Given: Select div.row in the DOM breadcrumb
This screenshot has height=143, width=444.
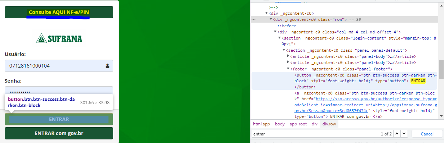Looking at the screenshot, I should pos(329,124).
